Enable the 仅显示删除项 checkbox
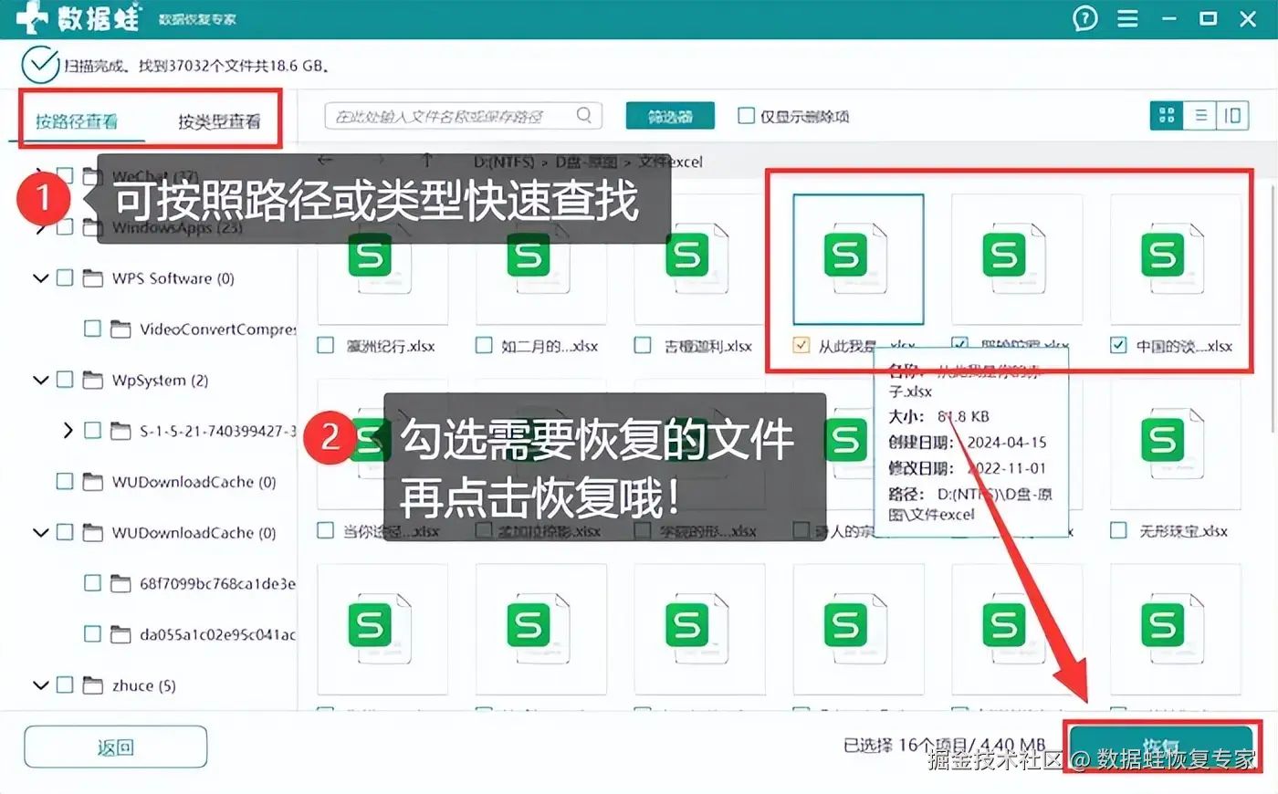1278x794 pixels. pyautogui.click(x=747, y=116)
